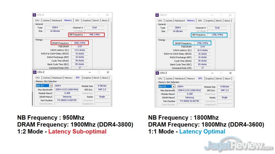Click CPU-Z title icon in window with F4-3600C16-8GTZR

[x=157, y=73]
